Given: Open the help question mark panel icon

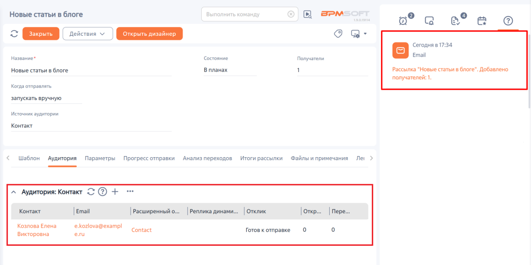Looking at the screenshot, I should 508,21.
